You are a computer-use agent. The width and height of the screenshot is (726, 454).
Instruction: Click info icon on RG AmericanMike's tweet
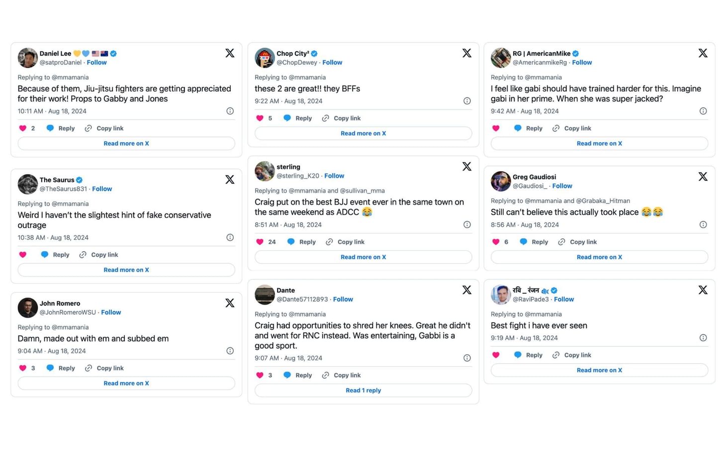pos(703,111)
